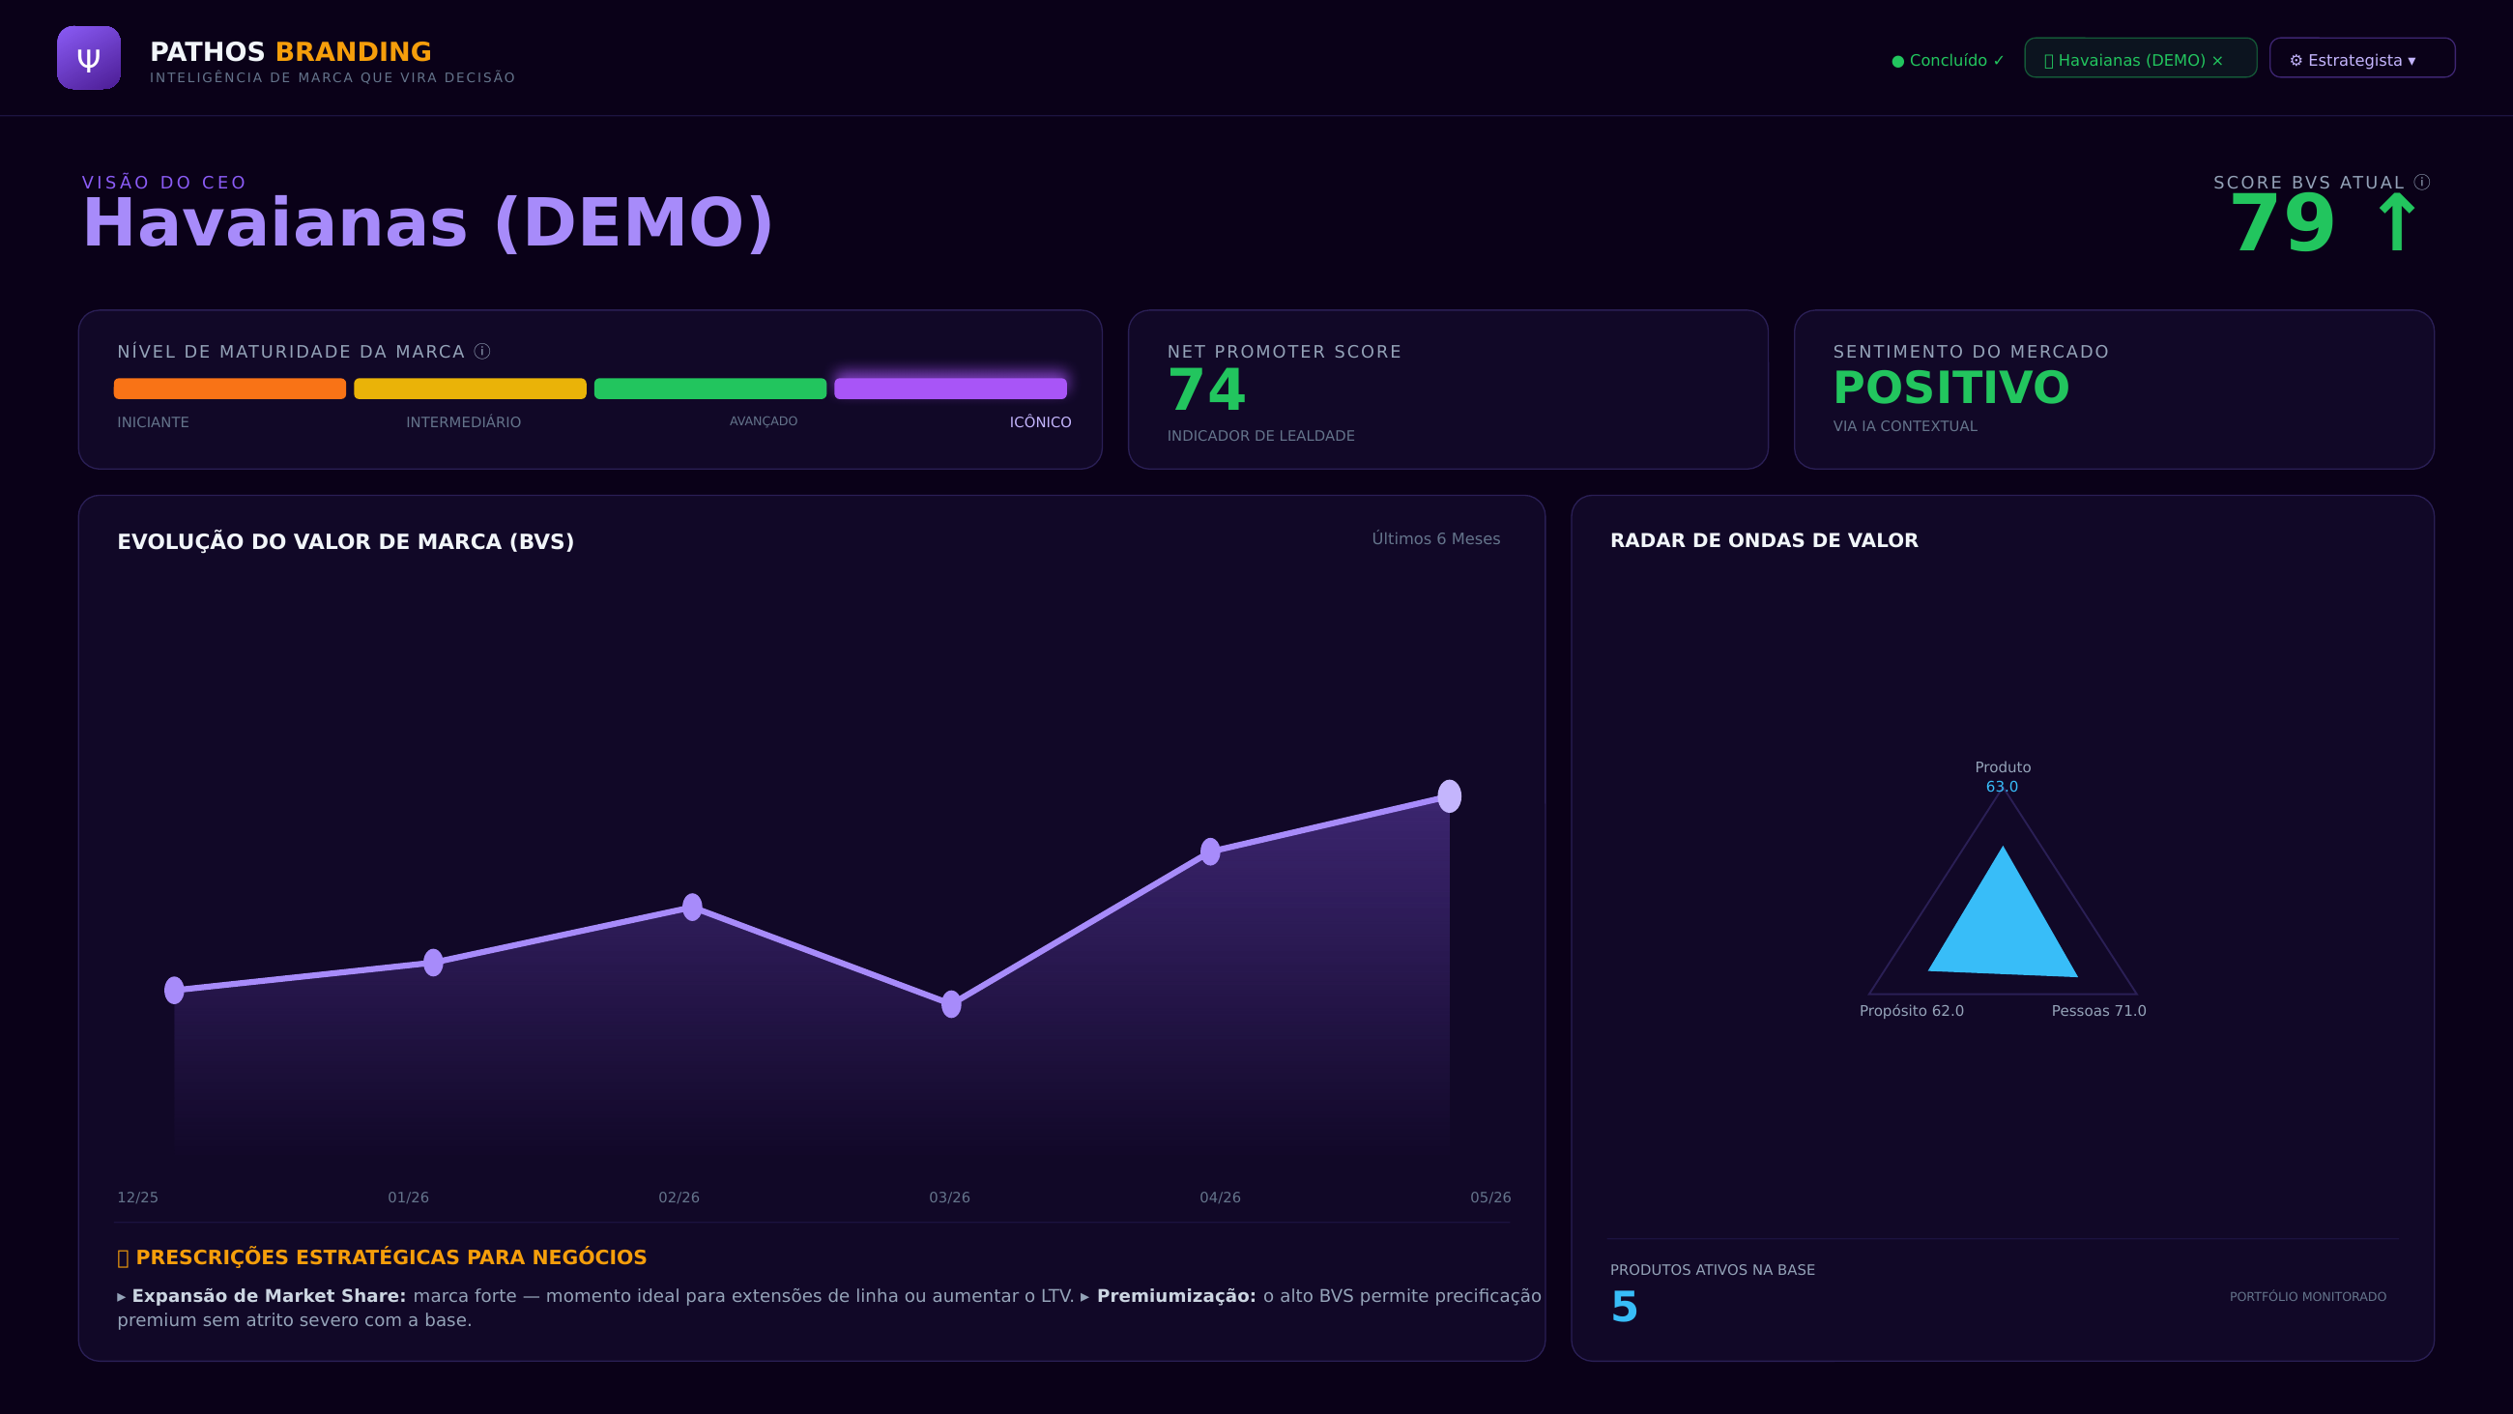
Task: Click the INTERMEDIÁRIO maturity level label
Action: click(463, 422)
